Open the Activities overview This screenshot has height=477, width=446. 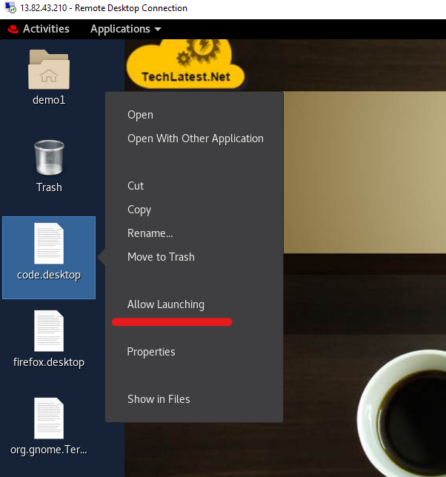[46, 29]
